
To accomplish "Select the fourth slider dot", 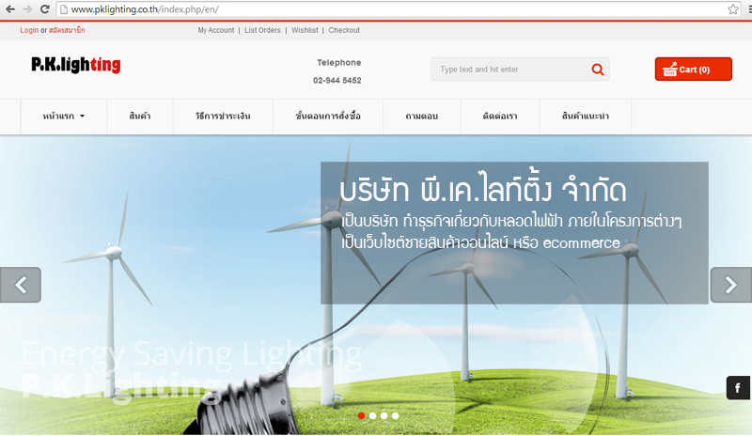I will 395,416.
